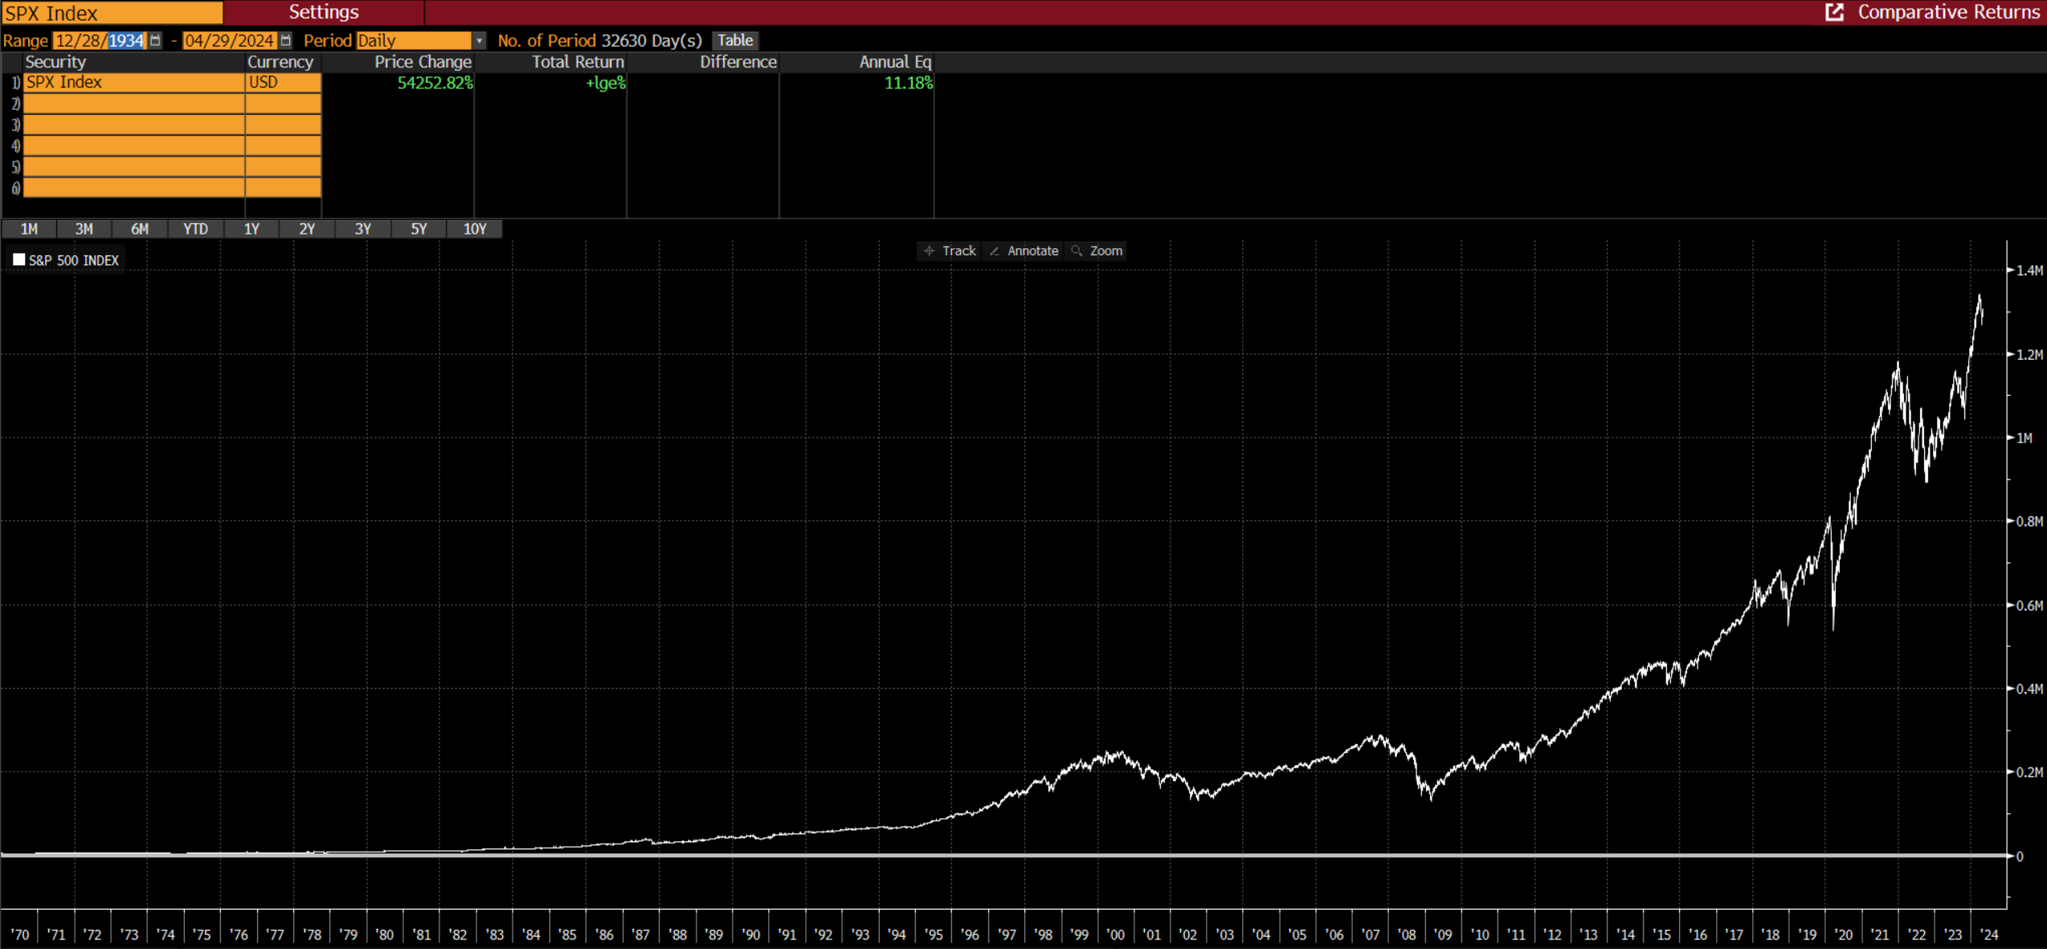Click the Zoom magnifier icon

tap(1077, 250)
